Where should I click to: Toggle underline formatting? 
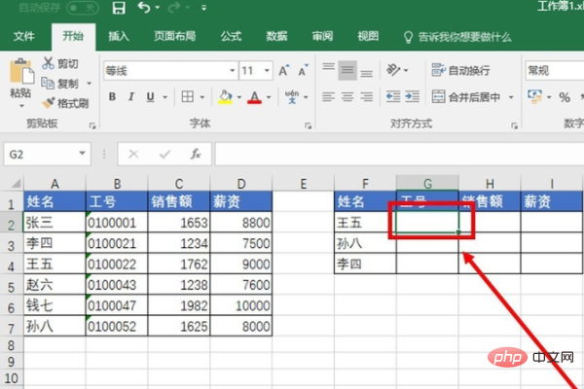pyautogui.click(x=150, y=97)
